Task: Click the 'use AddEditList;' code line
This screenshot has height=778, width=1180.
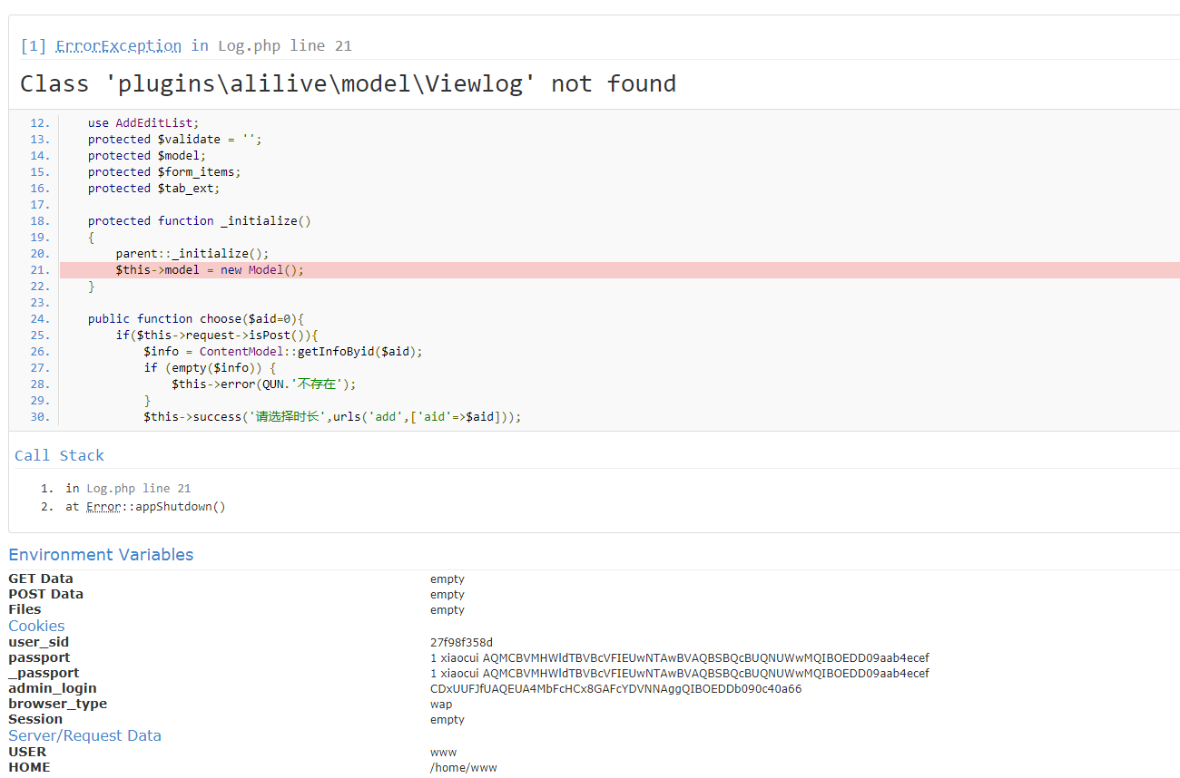Action: point(143,123)
